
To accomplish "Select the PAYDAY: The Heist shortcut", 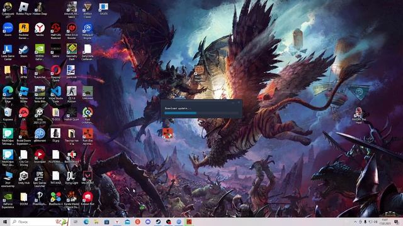I will pyautogui.click(x=359, y=116).
